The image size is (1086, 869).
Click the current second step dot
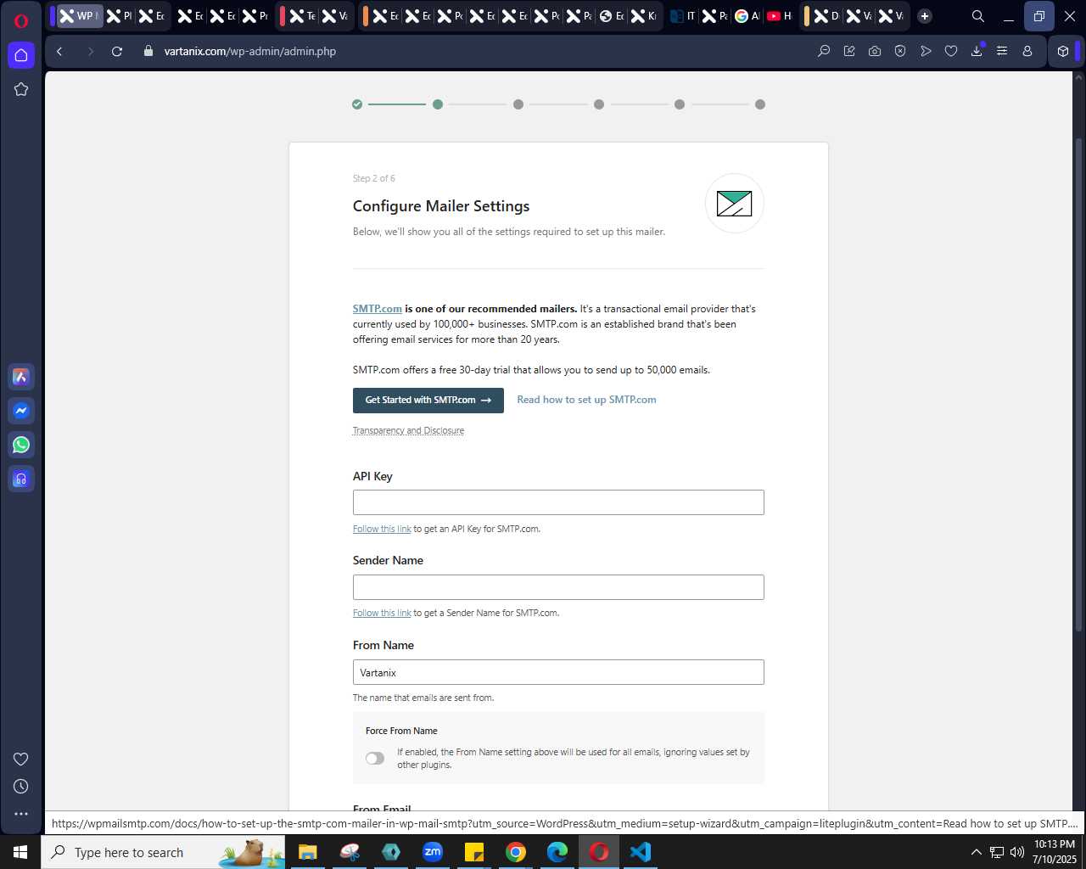(x=438, y=104)
